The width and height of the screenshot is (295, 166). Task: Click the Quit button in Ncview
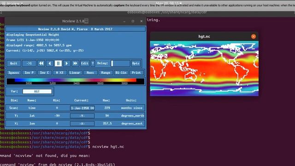13,64
